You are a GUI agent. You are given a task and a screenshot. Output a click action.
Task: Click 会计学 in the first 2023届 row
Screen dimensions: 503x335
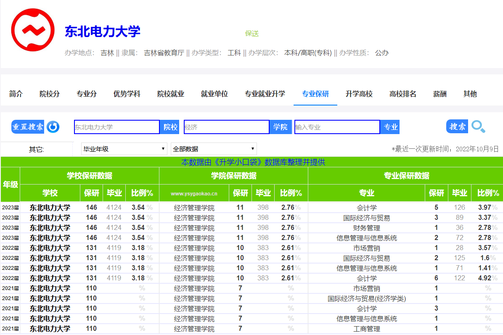point(367,208)
